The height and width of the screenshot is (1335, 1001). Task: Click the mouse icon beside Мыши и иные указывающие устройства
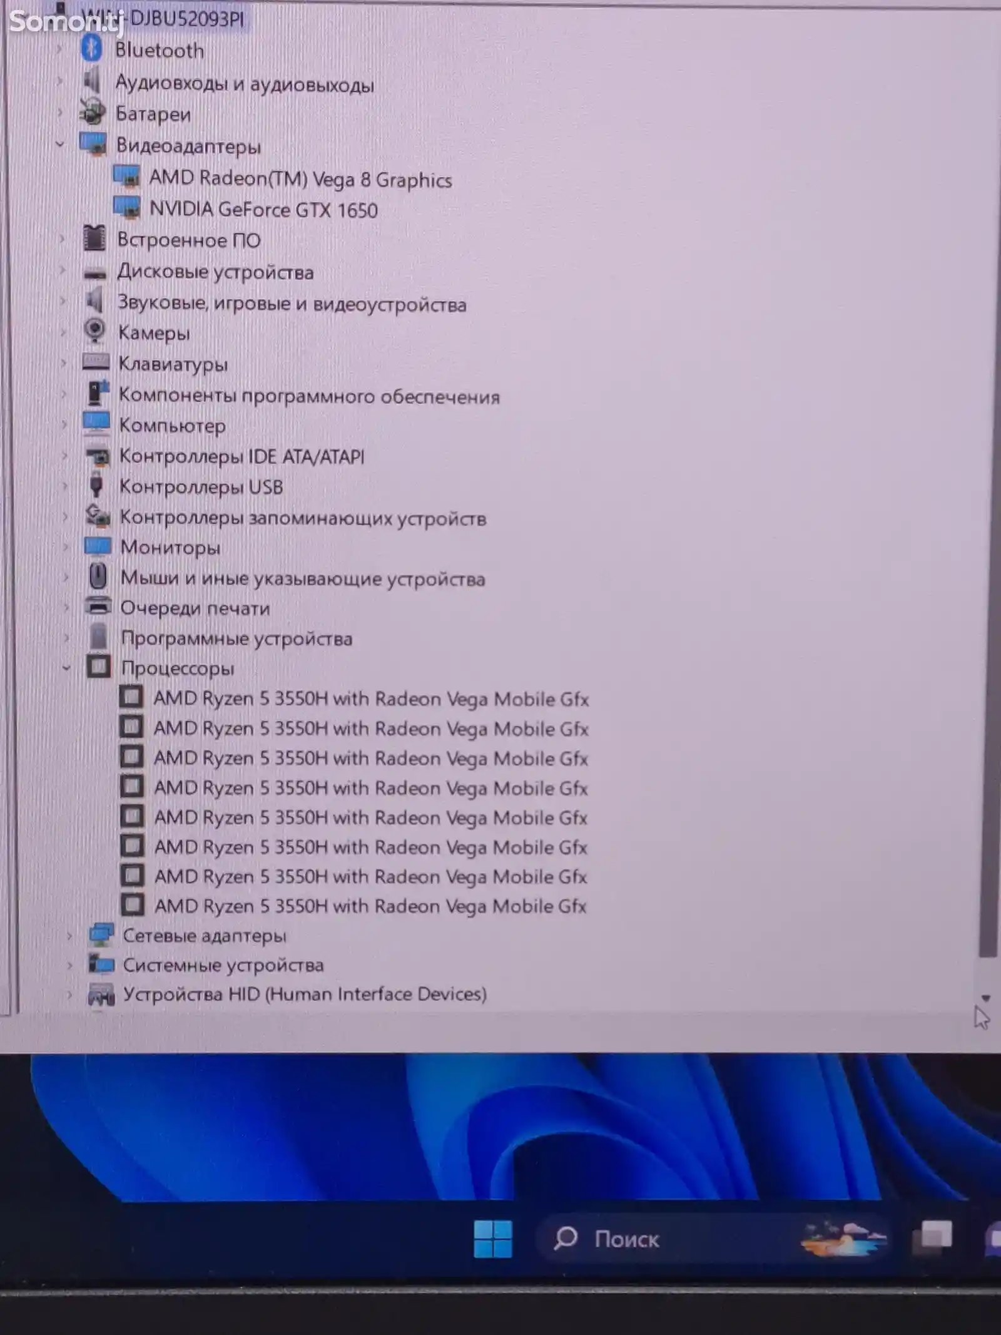tap(98, 576)
